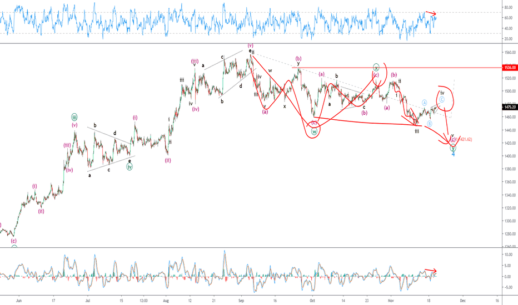Click -5.00 on the lower oscillator scale
Image resolution: width=518 pixels, height=305 pixels.
click(x=509, y=287)
